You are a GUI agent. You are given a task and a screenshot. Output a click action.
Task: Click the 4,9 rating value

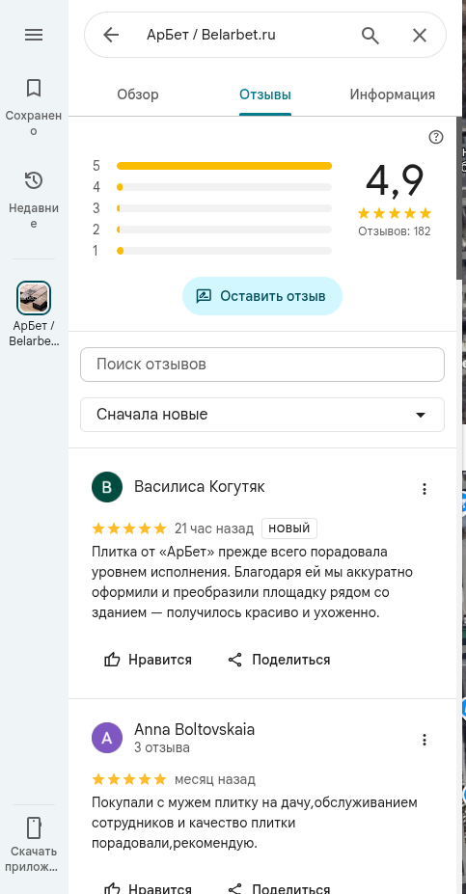[395, 179]
